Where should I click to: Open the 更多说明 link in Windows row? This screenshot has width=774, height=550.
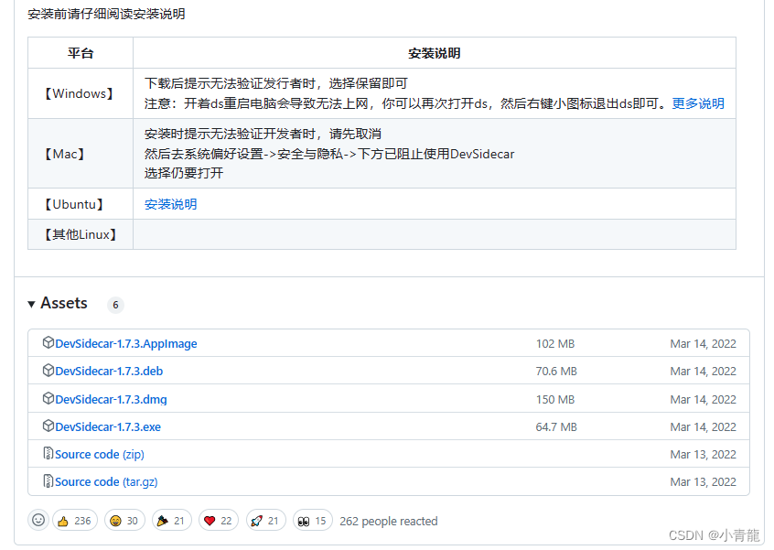click(698, 103)
